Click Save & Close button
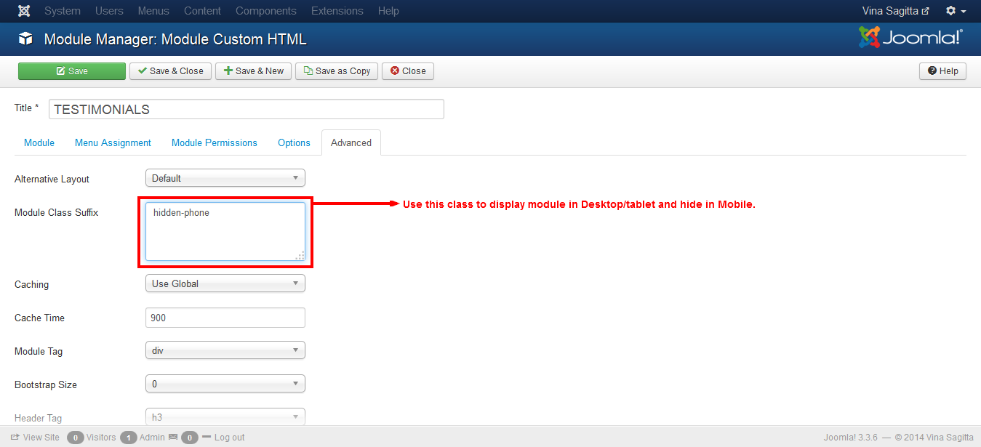Viewport: 981px width, 447px height. (170, 71)
